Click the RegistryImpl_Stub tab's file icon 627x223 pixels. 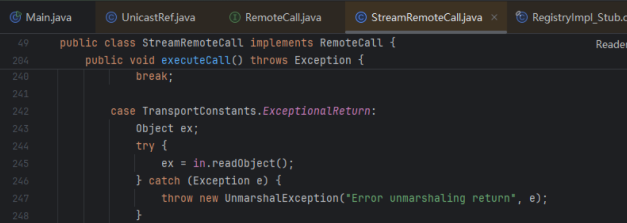(x=522, y=17)
